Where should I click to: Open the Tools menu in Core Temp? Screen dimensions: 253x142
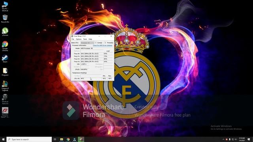click(85, 39)
